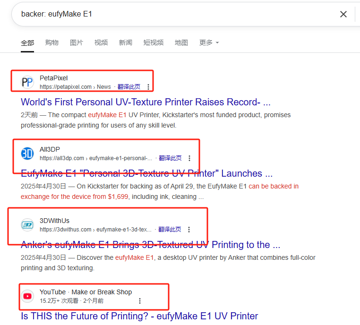Click the All3DP site name
This screenshot has height=325, width=360.
(x=50, y=149)
